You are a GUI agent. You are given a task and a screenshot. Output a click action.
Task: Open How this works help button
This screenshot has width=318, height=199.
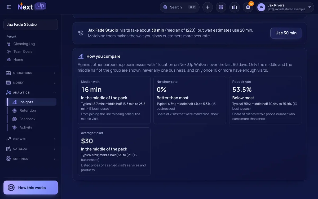tap(31, 188)
